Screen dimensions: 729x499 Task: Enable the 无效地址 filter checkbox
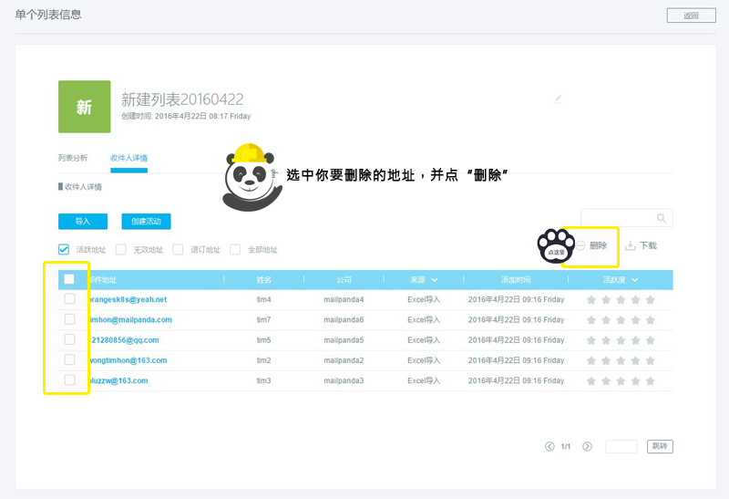[121, 249]
